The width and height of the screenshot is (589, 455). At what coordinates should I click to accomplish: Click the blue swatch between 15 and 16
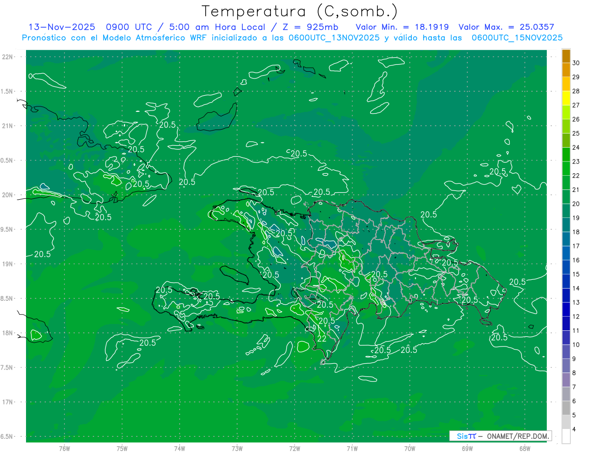(x=566, y=268)
